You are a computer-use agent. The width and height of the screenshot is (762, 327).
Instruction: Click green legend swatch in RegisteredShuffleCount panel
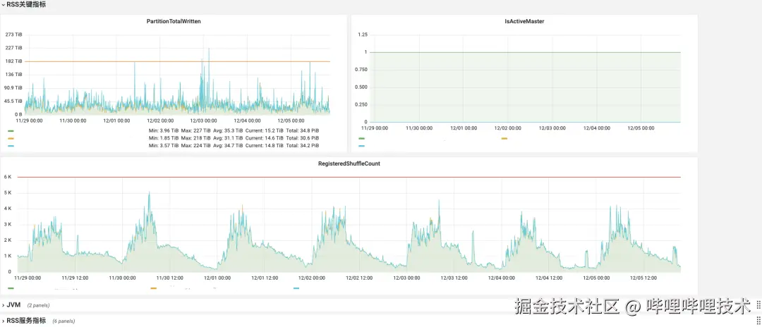point(11,288)
